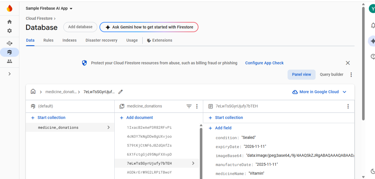The width and height of the screenshot is (375, 179).
Task: Switch to the Rules tab
Action: tap(48, 40)
